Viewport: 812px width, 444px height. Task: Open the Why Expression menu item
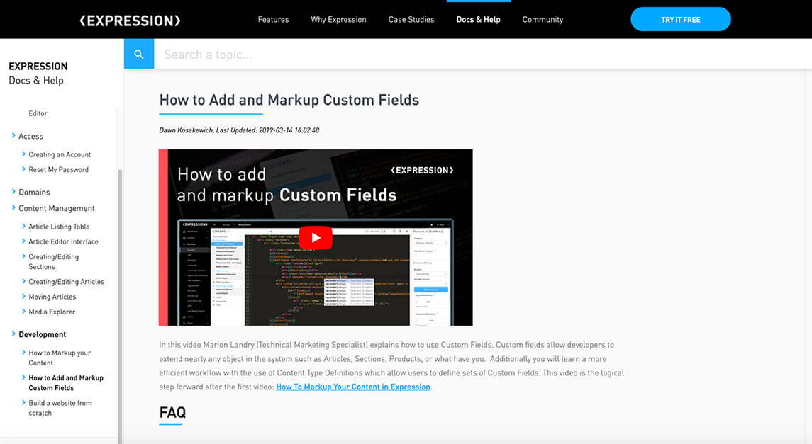click(338, 20)
